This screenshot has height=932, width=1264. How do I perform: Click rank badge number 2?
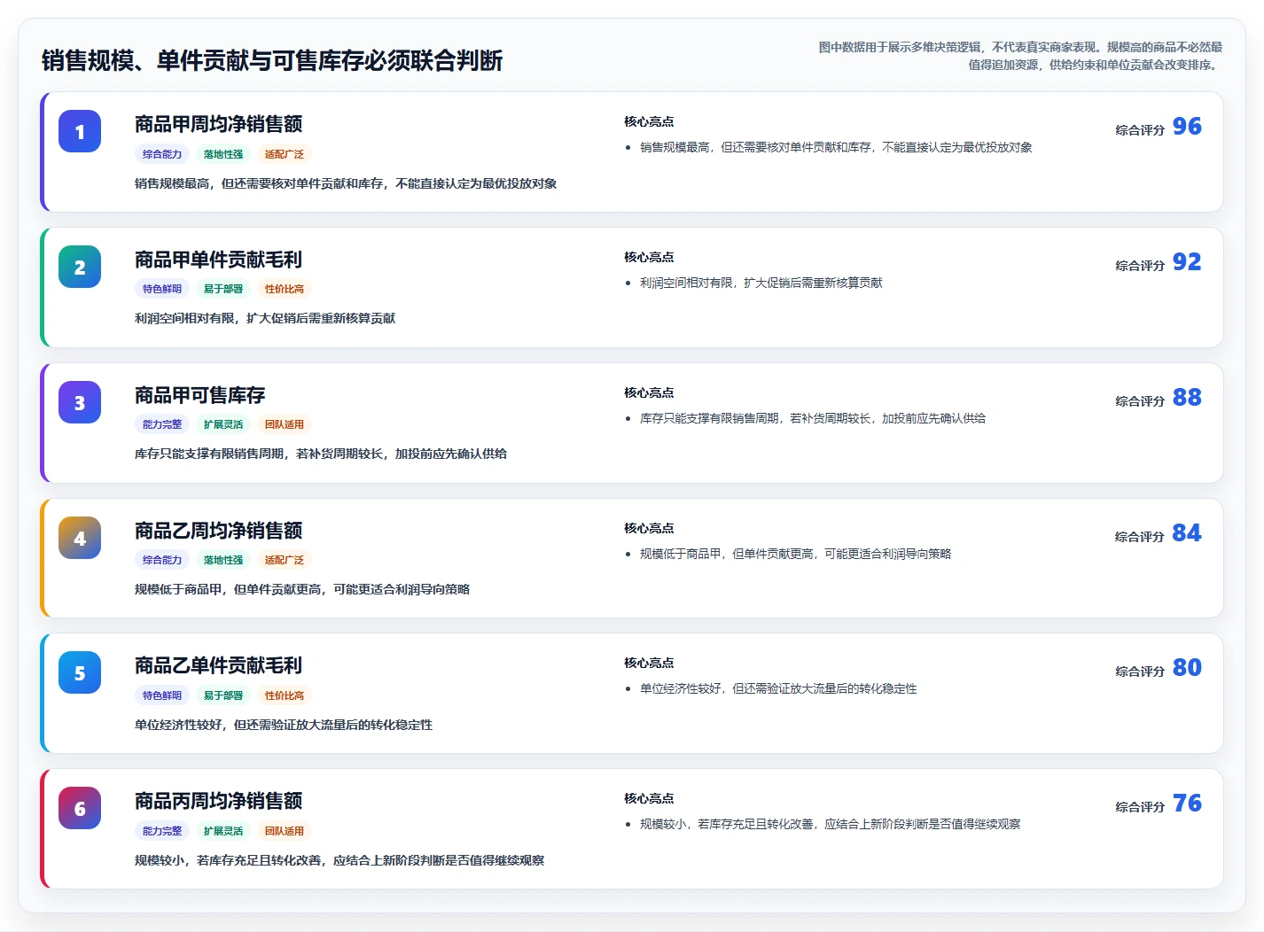(80, 267)
